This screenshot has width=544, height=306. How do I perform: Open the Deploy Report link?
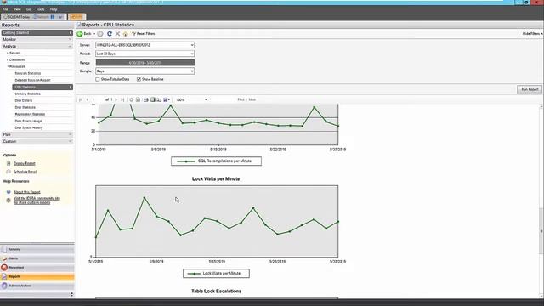click(25, 163)
